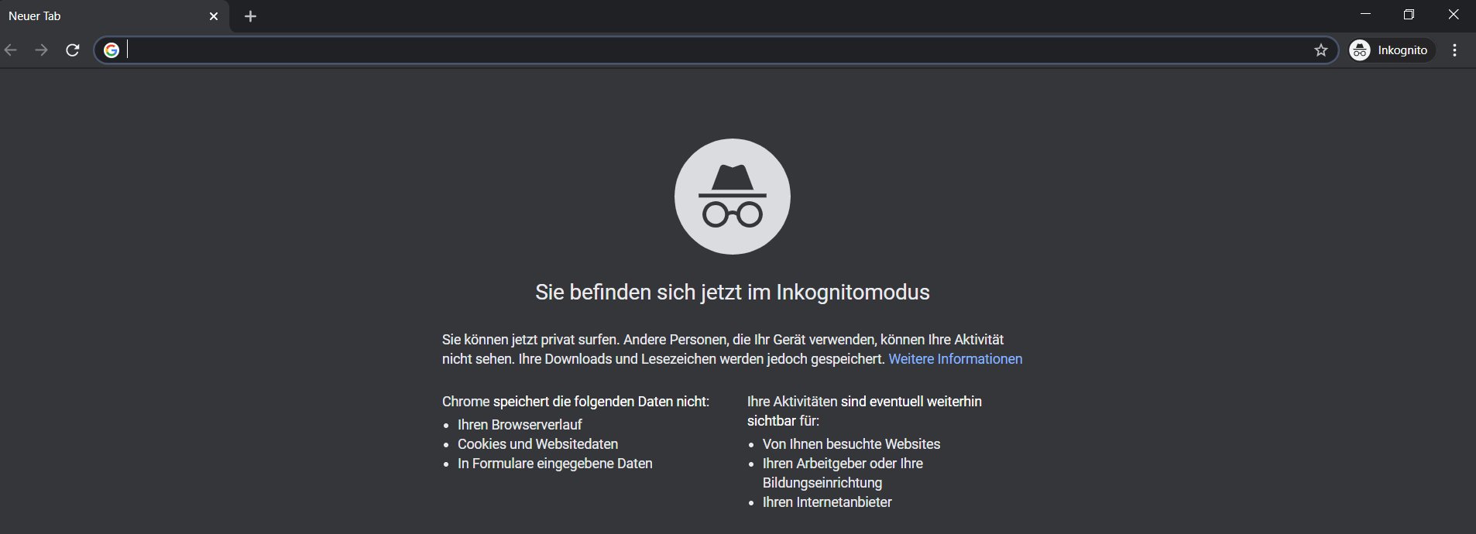The height and width of the screenshot is (534, 1476).
Task: Click the text "In Formulare eingegebene Daten"
Action: [555, 464]
